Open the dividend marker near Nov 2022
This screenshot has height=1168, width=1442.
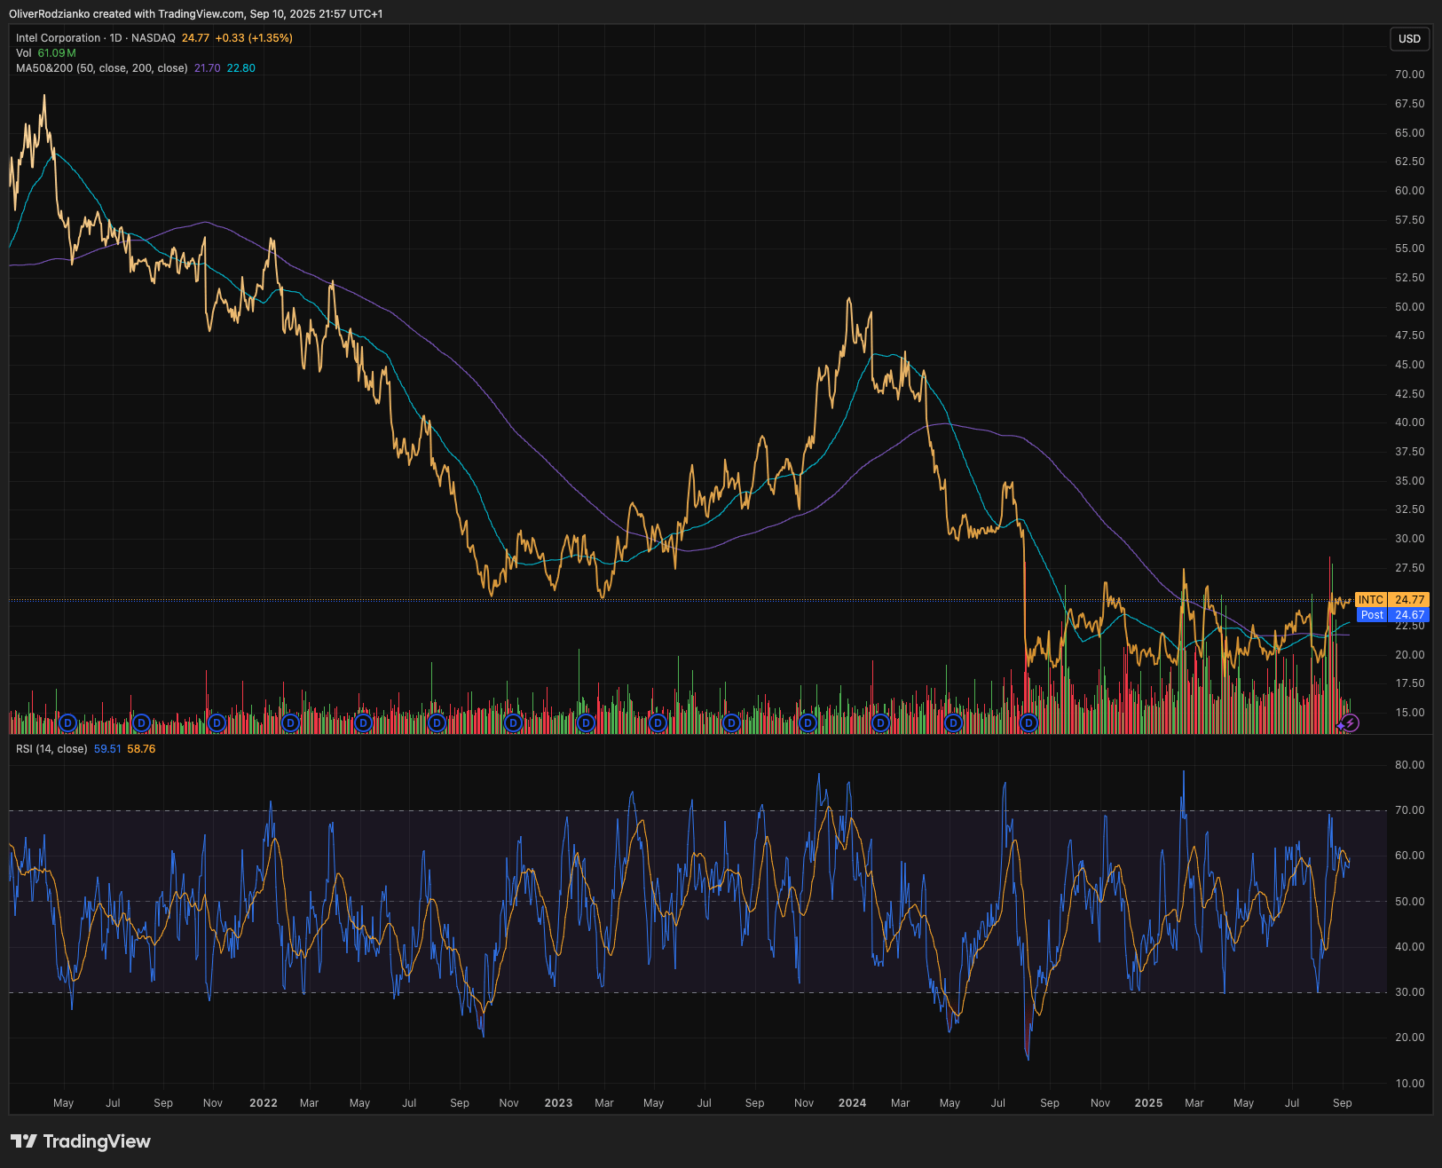click(x=513, y=723)
